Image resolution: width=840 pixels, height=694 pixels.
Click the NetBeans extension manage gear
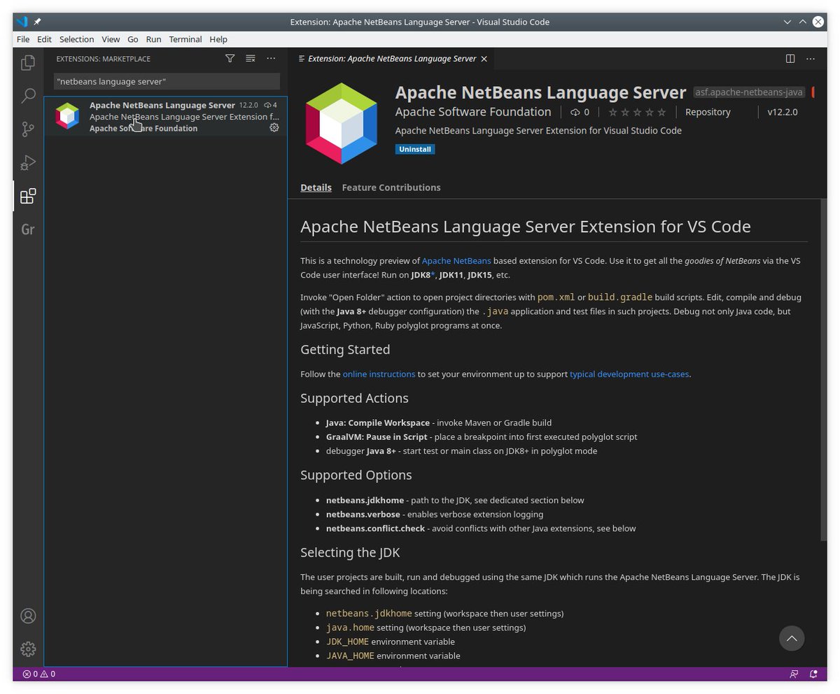pos(274,127)
